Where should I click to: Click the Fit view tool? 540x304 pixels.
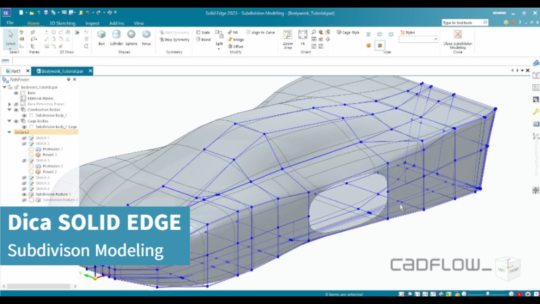click(x=302, y=38)
